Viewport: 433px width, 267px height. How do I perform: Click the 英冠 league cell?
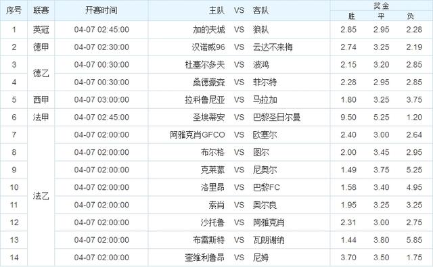click(x=41, y=30)
